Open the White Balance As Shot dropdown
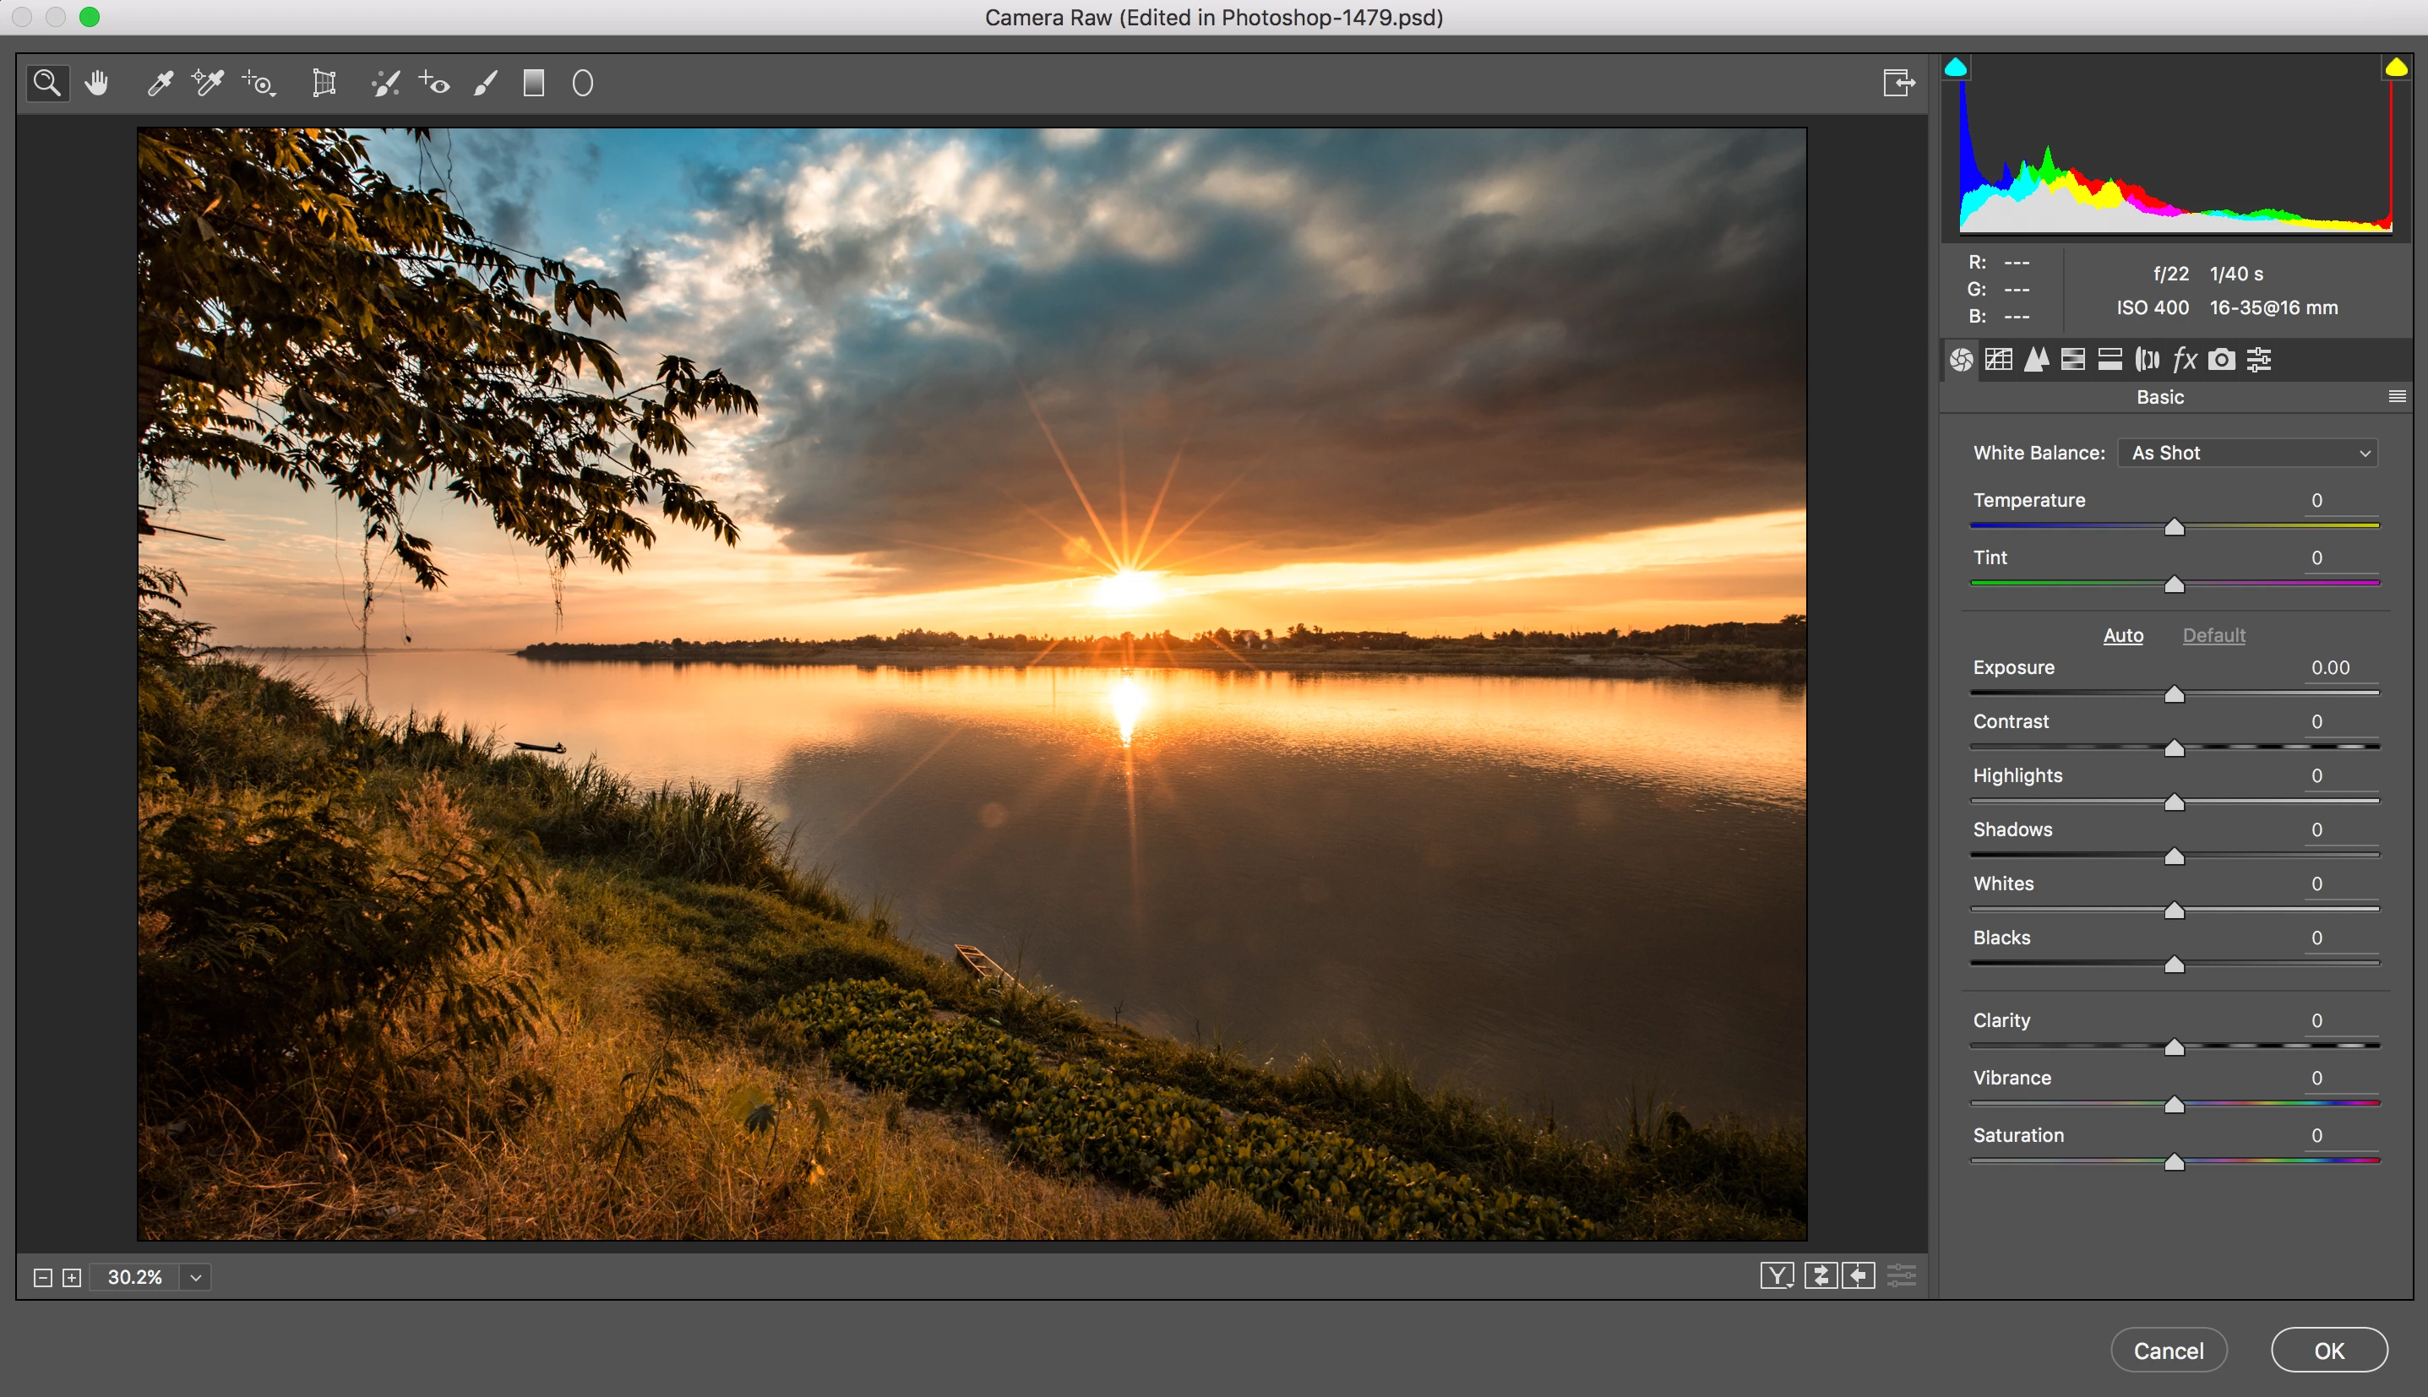Viewport: 2428px width, 1397px height. [2247, 453]
